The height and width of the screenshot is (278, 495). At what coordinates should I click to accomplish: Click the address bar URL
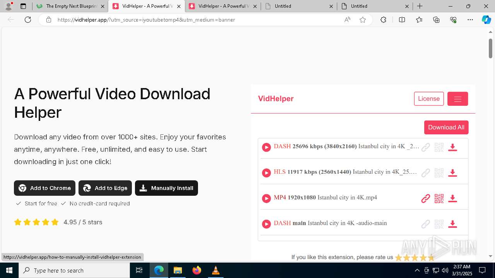[146, 20]
